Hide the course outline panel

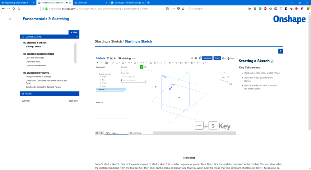tap(74, 32)
